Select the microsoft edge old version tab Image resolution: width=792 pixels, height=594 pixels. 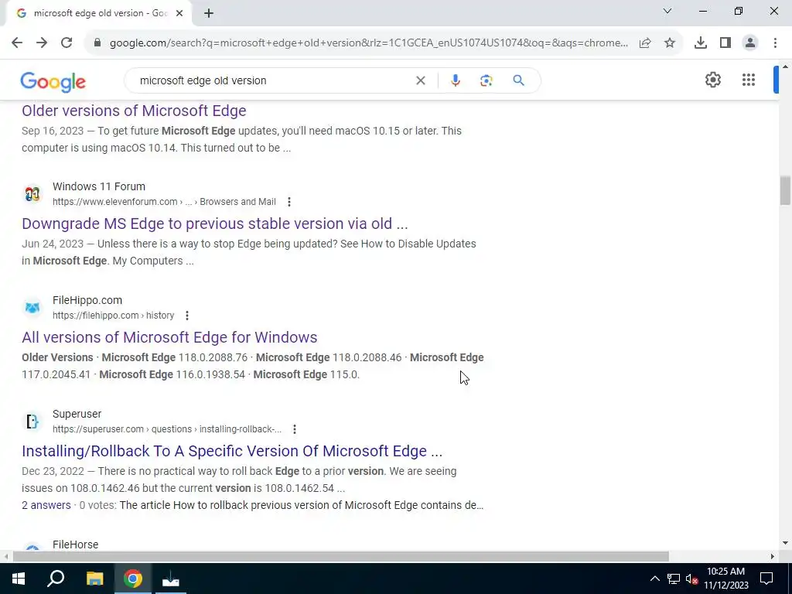click(x=99, y=14)
